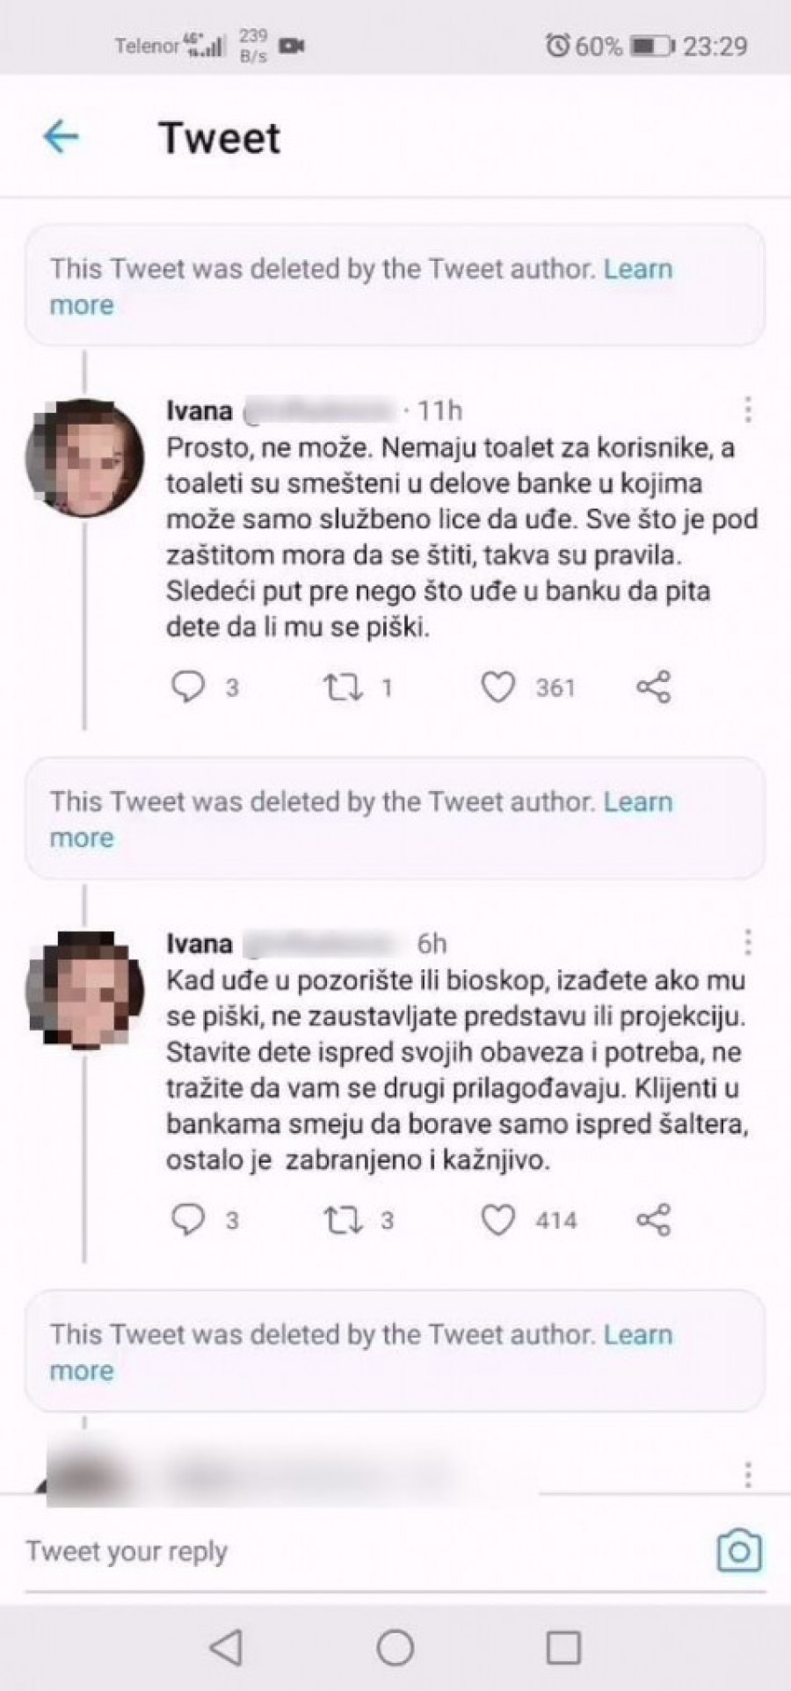Image resolution: width=791 pixels, height=1691 pixels.
Task: Reply to Ivana's 11h tweet
Action: (188, 686)
